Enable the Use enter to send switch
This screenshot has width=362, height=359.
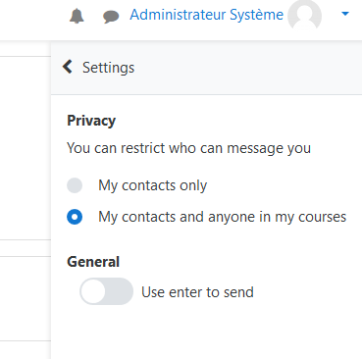tap(107, 291)
